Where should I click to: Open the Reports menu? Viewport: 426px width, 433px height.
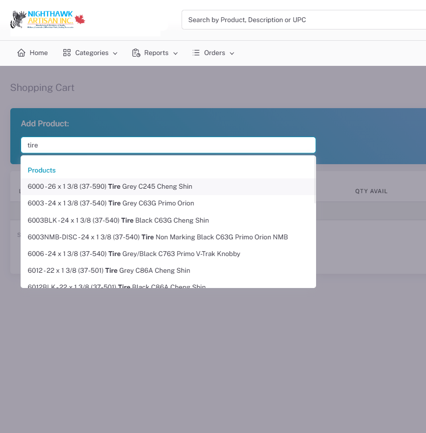(156, 53)
